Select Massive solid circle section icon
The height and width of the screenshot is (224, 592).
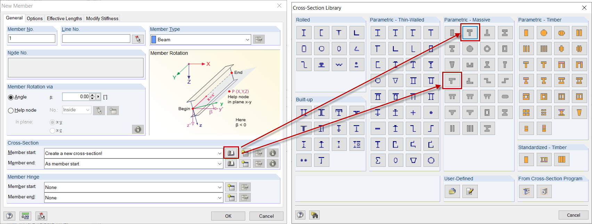point(470,49)
